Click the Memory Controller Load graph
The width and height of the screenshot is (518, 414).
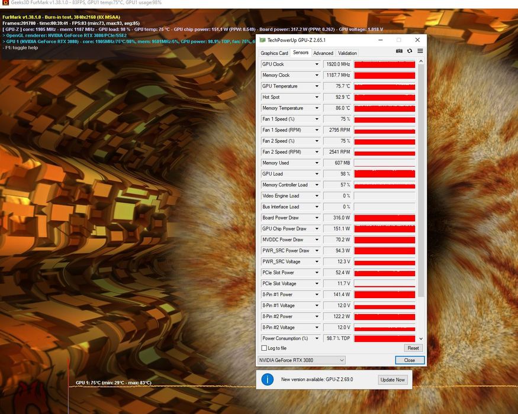tap(385, 185)
